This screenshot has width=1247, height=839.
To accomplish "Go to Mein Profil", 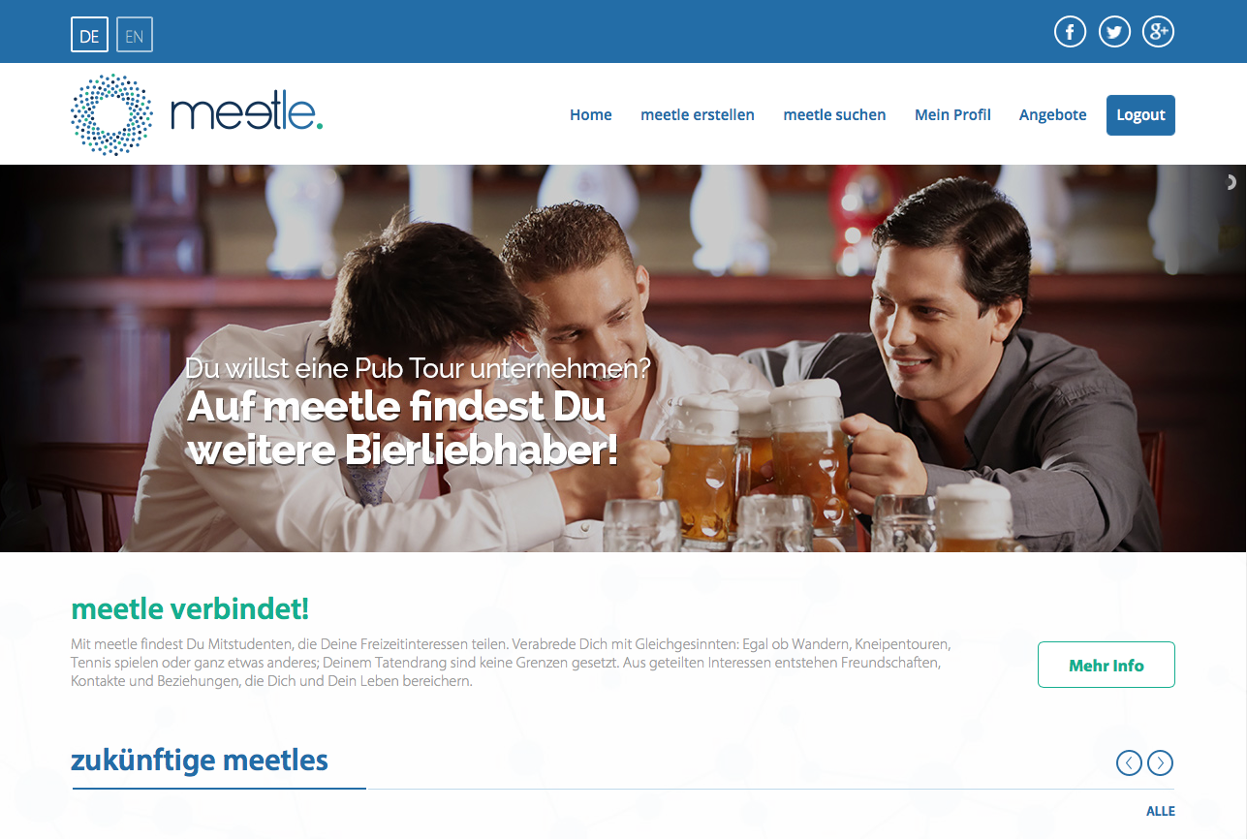I will (952, 115).
